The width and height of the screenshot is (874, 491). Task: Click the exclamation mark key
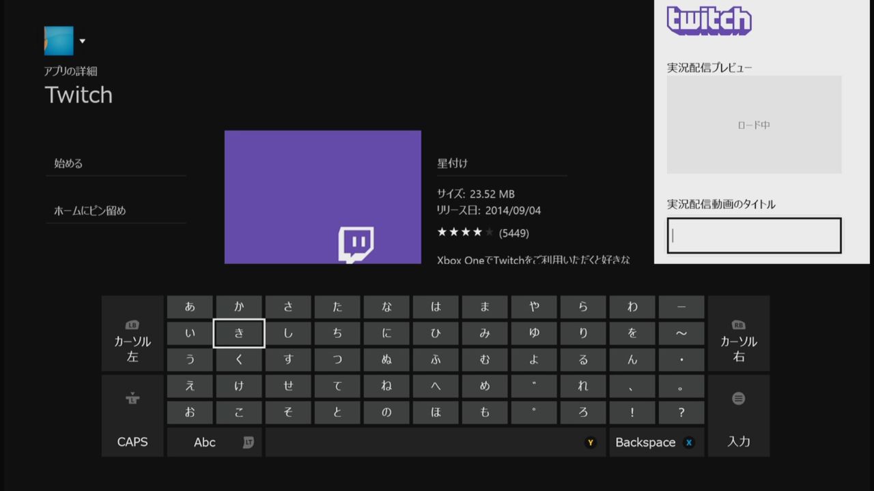(x=632, y=413)
